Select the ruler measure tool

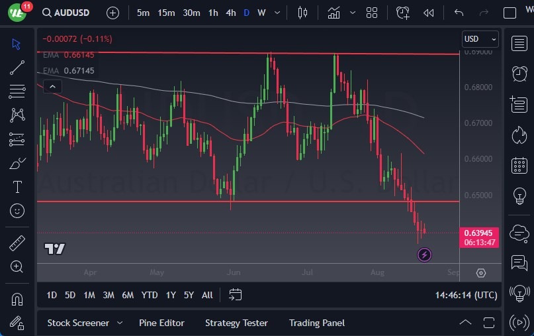(17, 243)
